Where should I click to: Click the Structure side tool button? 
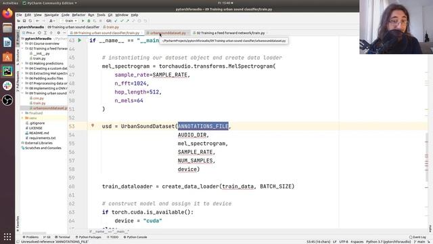pos(18,57)
